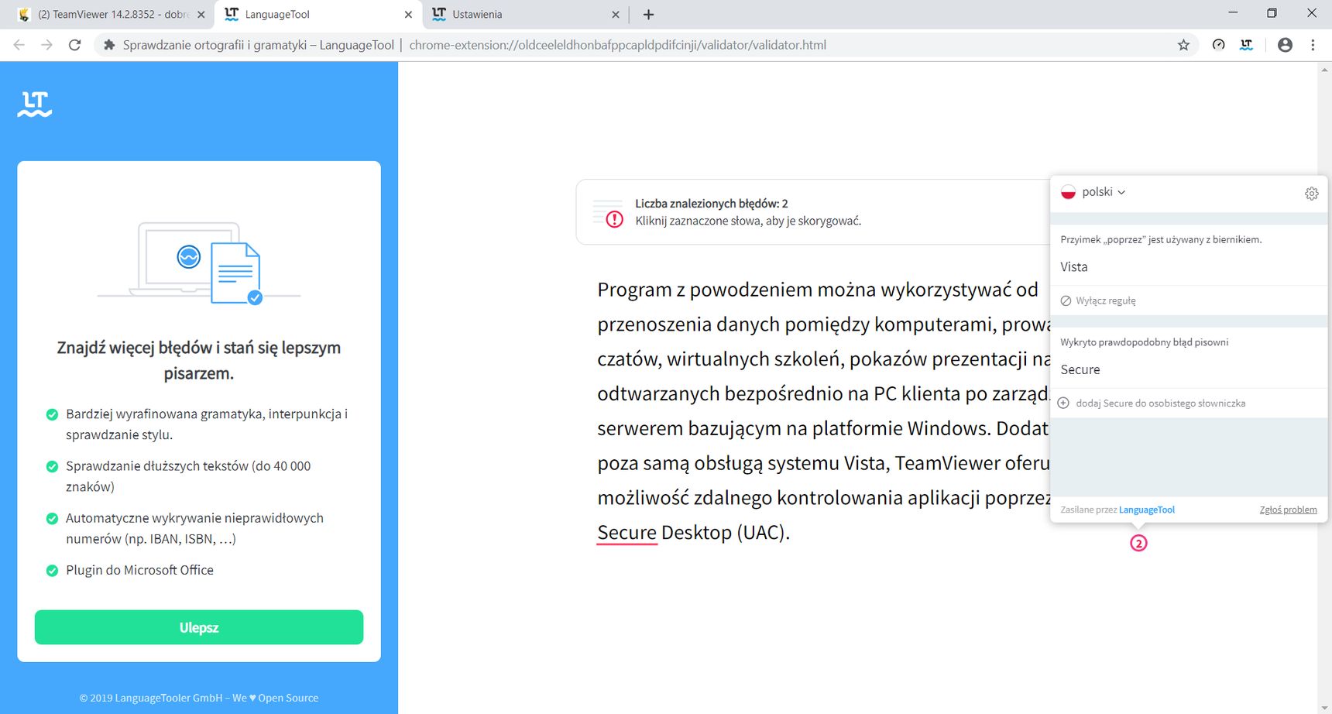Click Wyłącz regułę to disable rule
Image resolution: width=1332 pixels, height=714 pixels.
pyautogui.click(x=1105, y=300)
